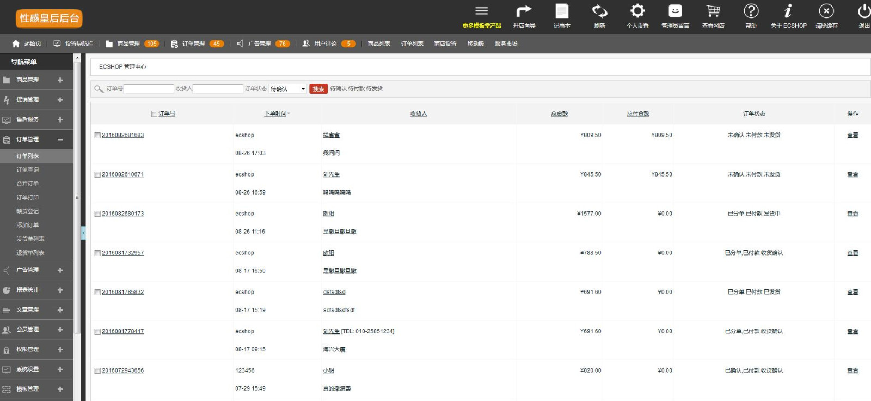
Task: Open the 记事本 notepad icon
Action: 562,11
